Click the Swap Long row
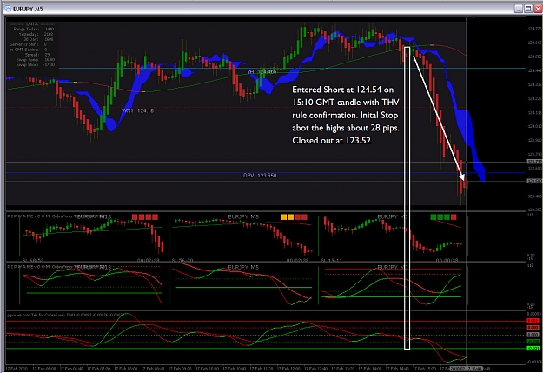Image resolution: width=543 pixels, height=373 pixels. pyautogui.click(x=36, y=60)
